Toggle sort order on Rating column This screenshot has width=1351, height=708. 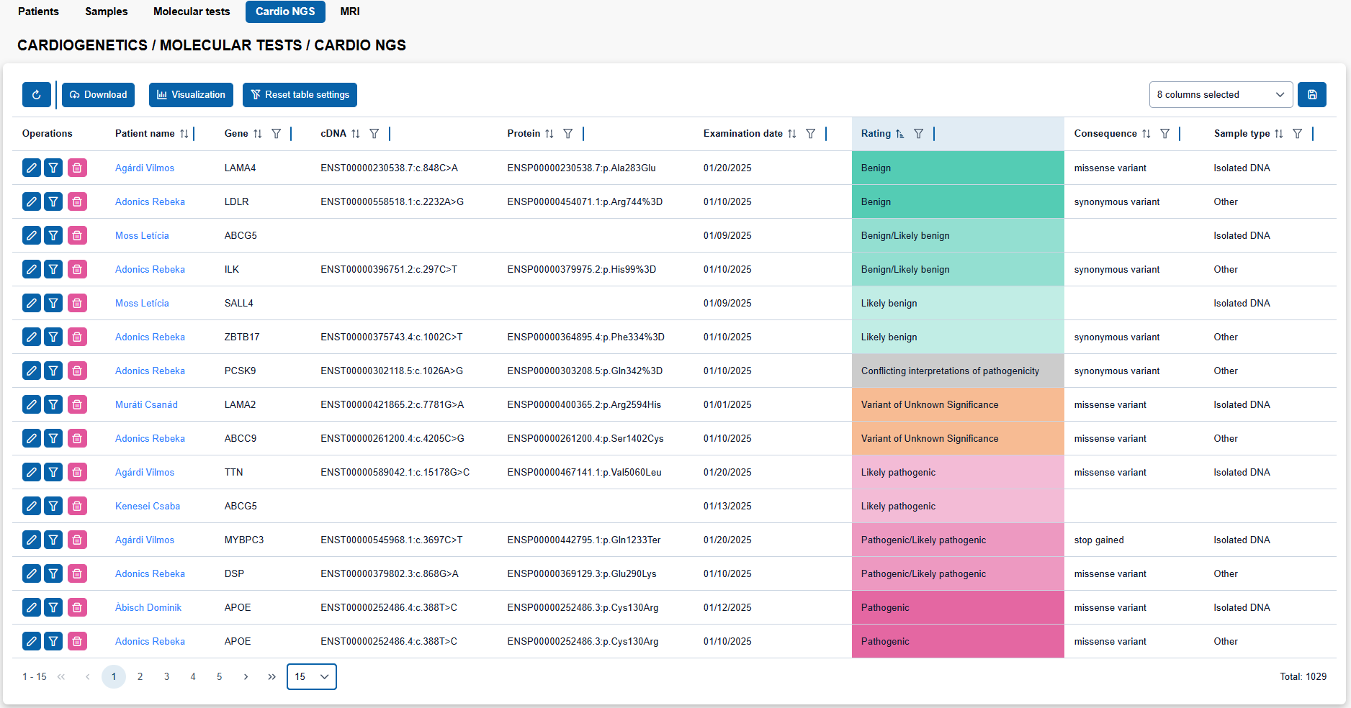coord(899,134)
